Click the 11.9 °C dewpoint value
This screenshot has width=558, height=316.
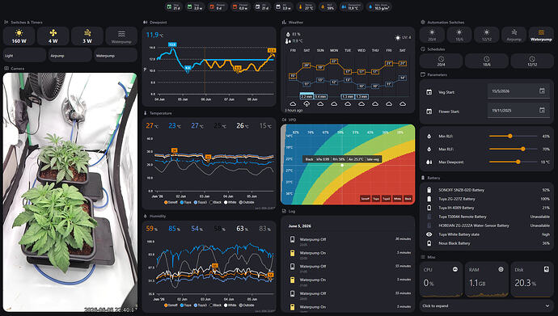tap(154, 35)
